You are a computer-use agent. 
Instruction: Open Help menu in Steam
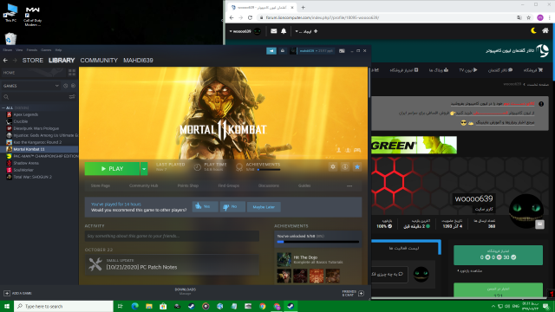click(x=58, y=50)
